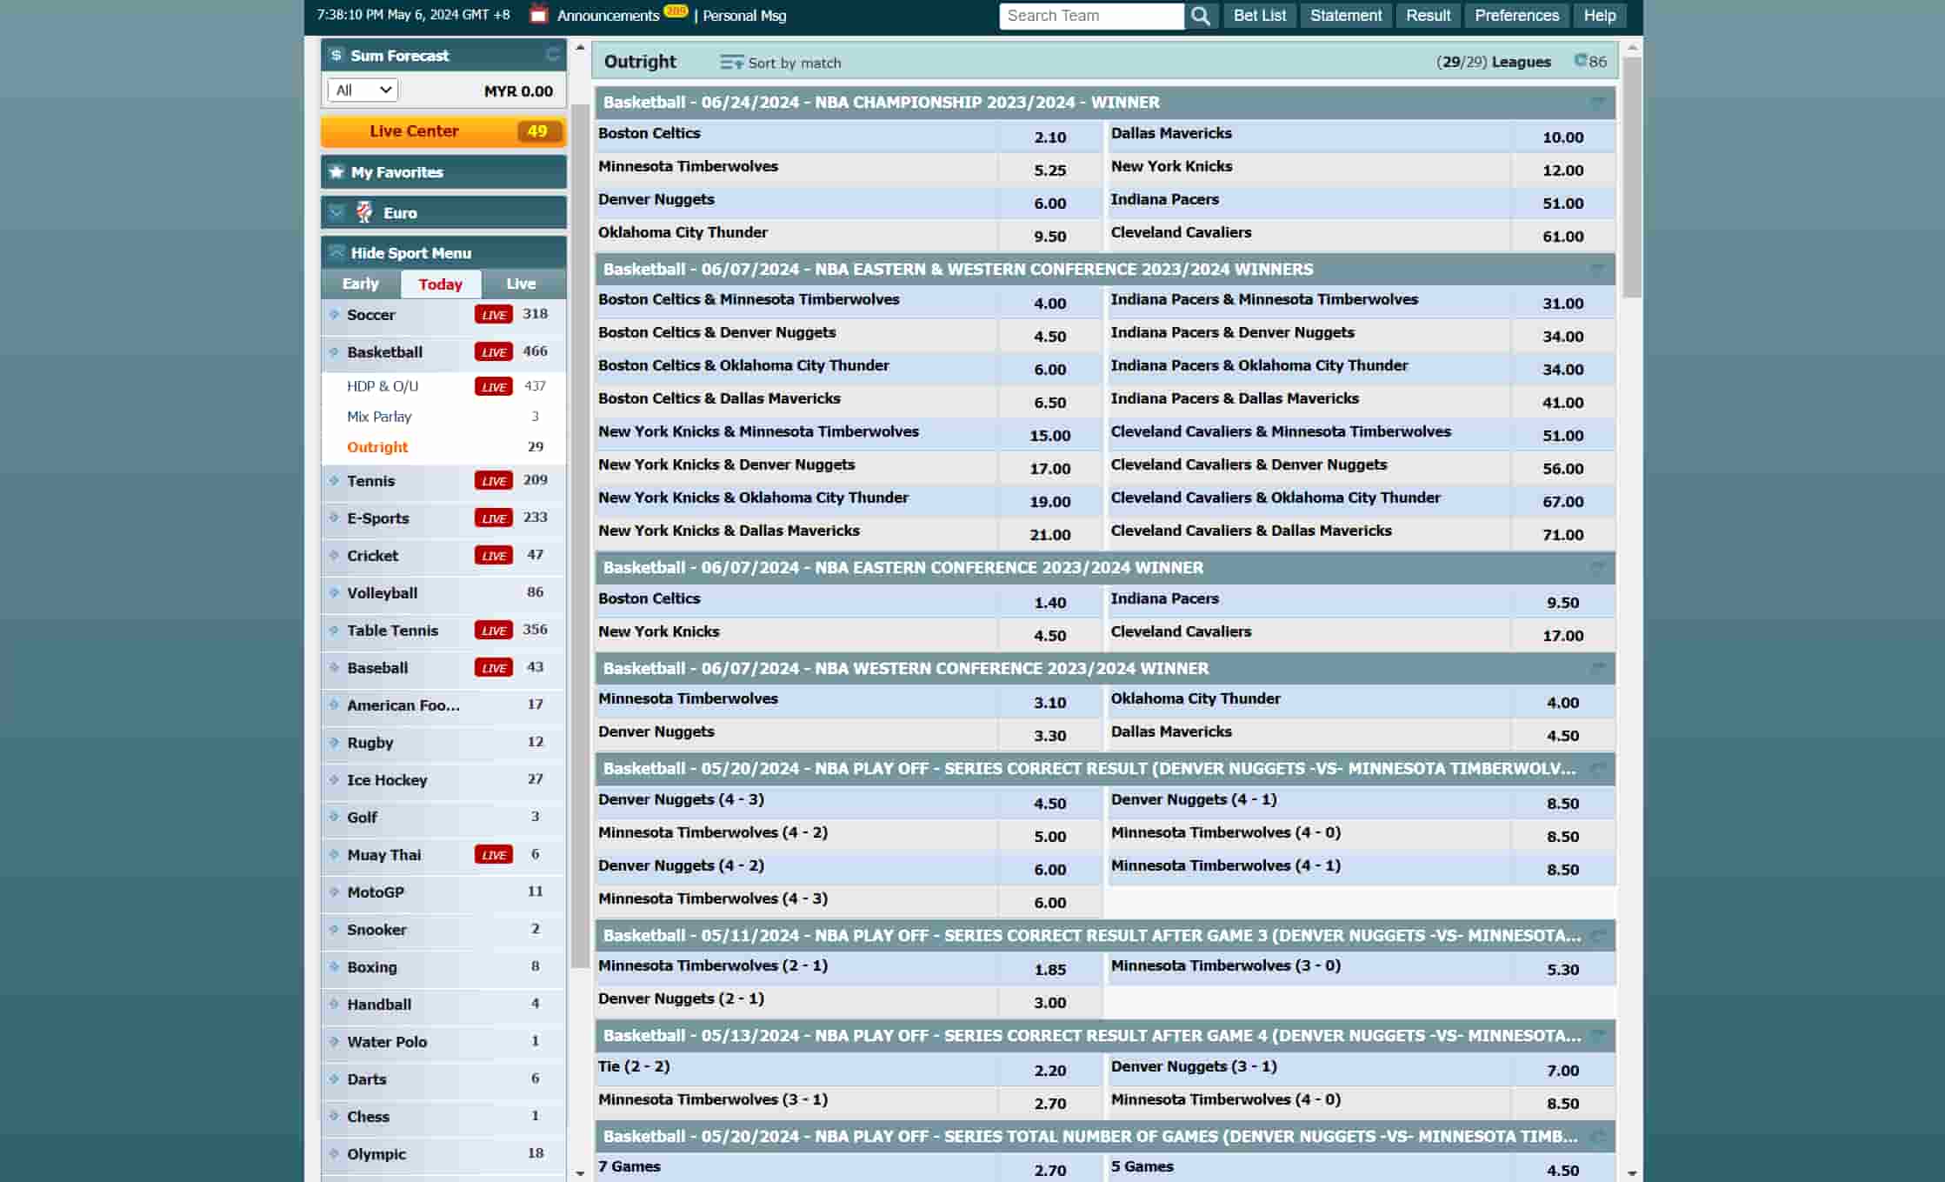Switch to the Live tab
Viewport: 1945px width, 1182px height.
521,284
